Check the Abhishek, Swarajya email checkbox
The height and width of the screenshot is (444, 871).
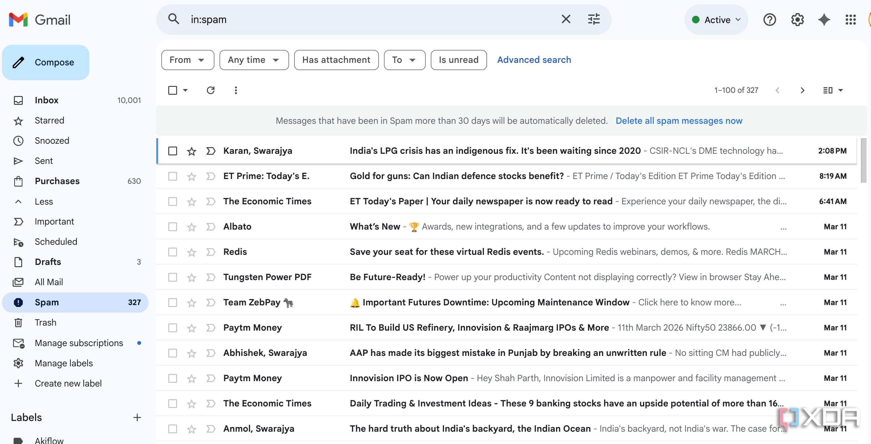point(172,353)
